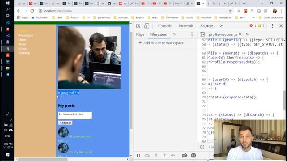Click the step debugger arrow icon

click(173, 155)
